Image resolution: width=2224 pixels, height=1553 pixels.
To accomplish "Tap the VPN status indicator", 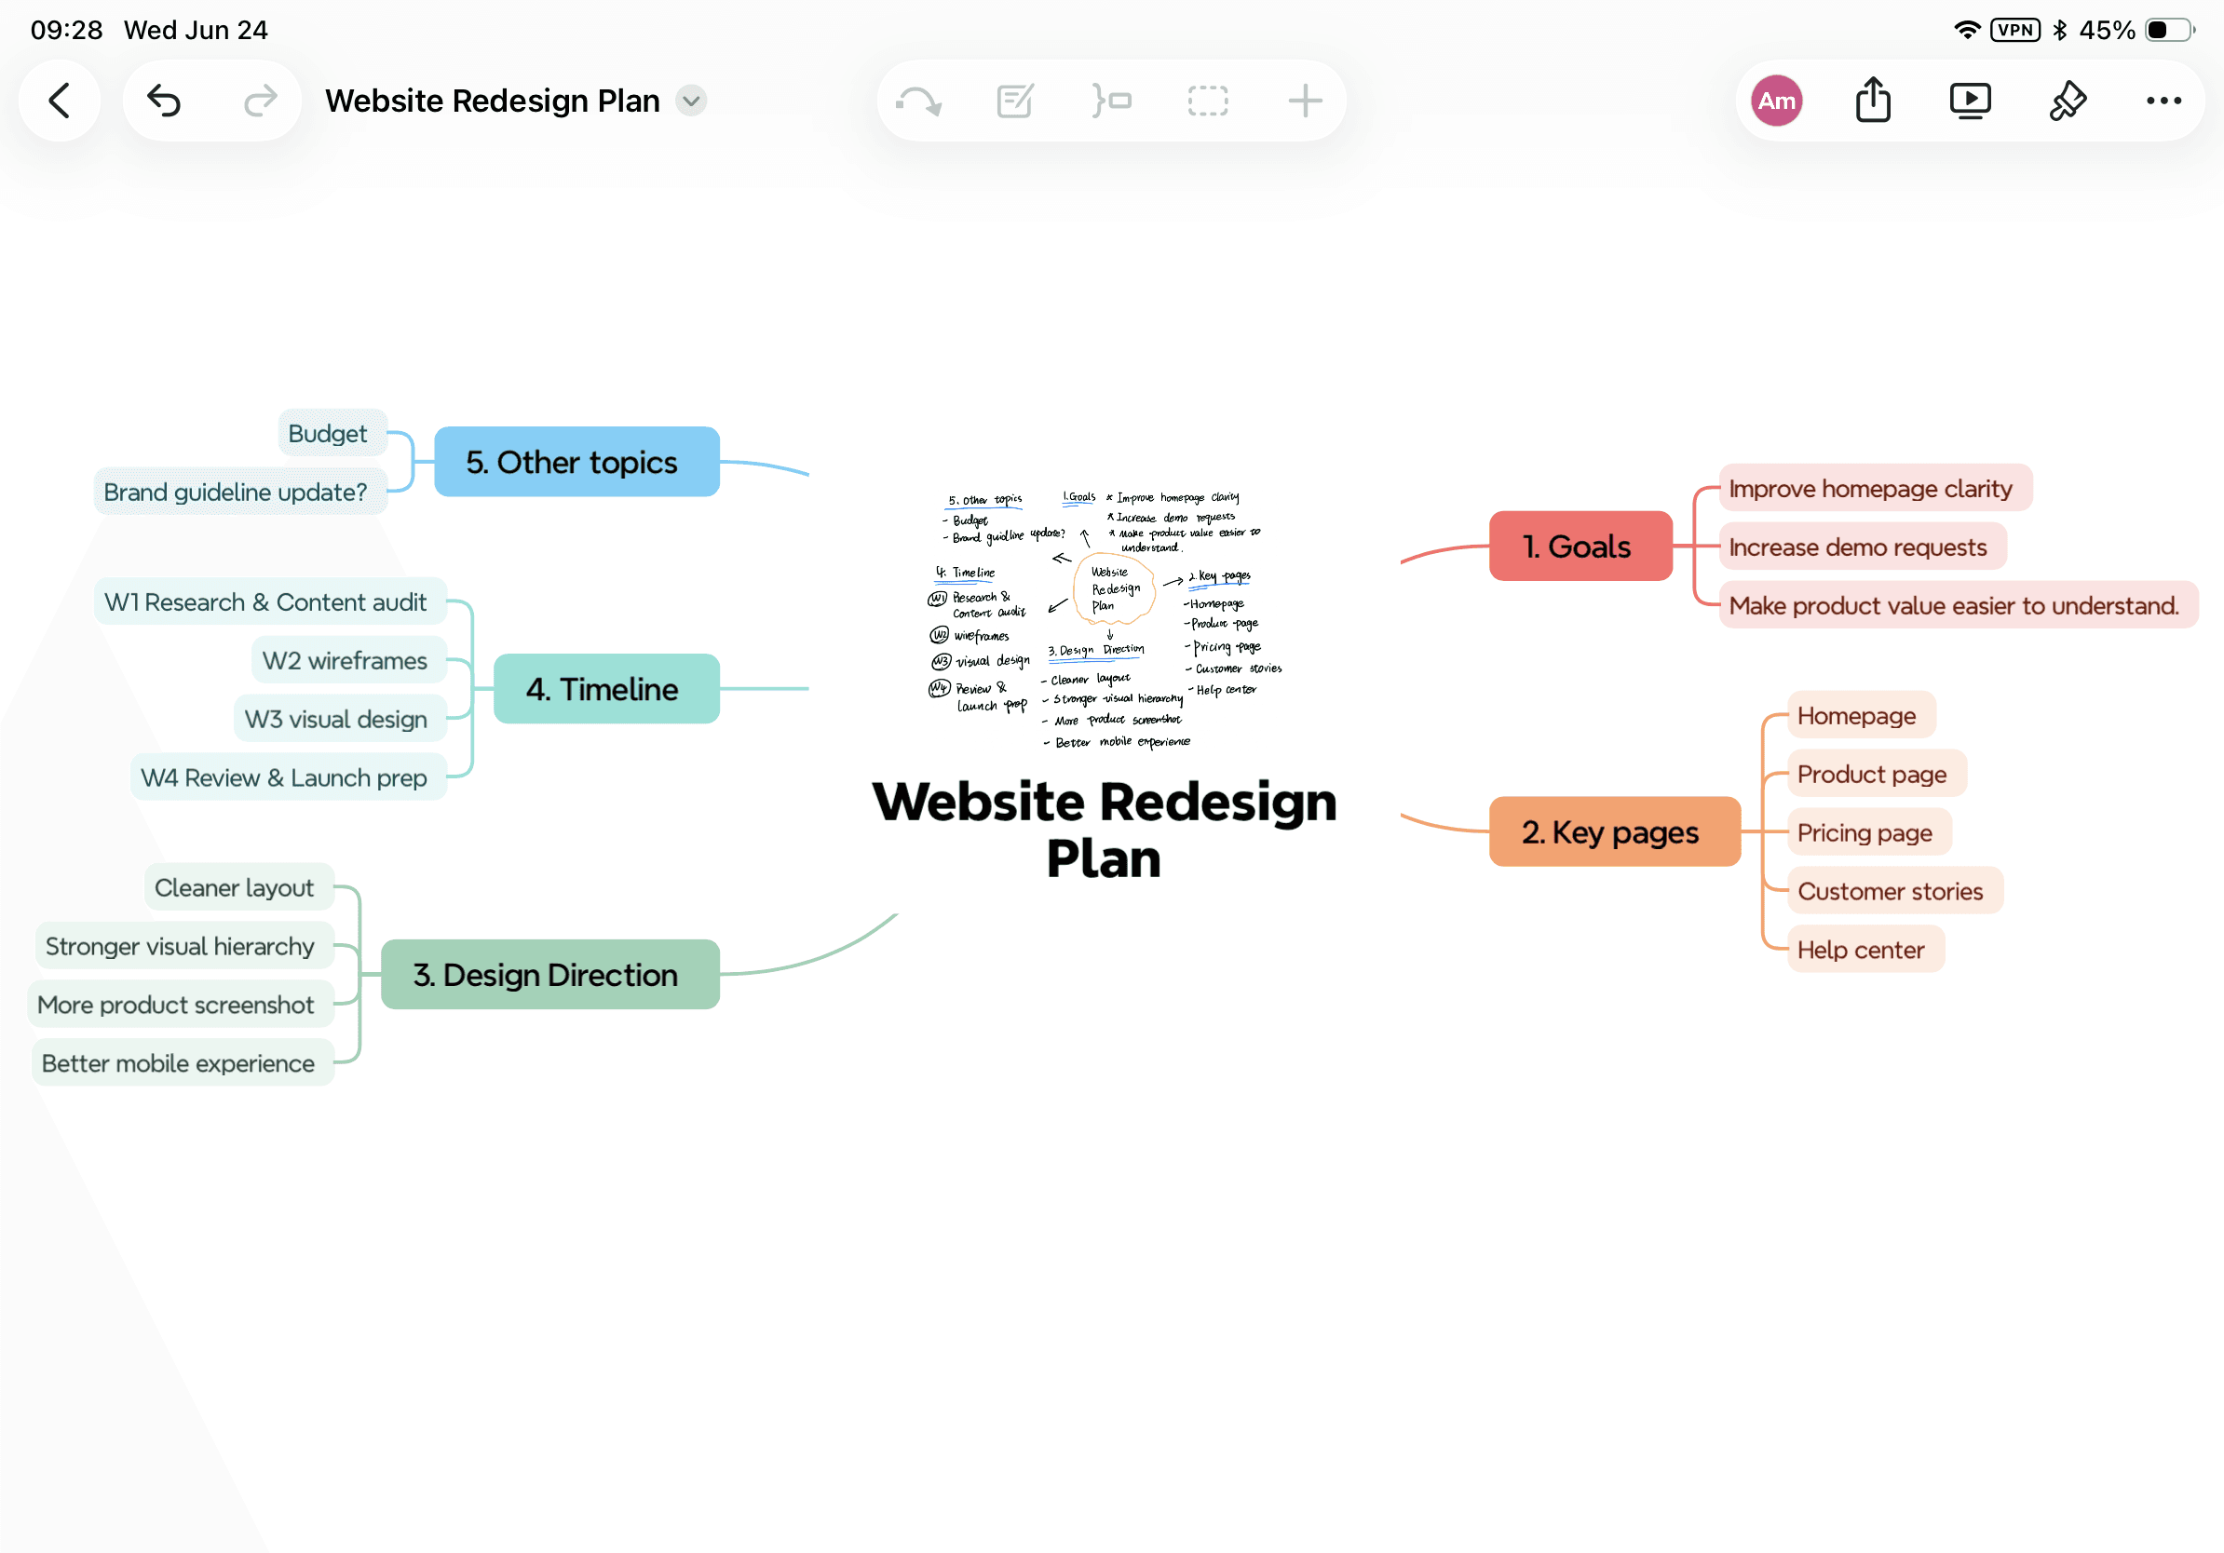I will (2014, 30).
